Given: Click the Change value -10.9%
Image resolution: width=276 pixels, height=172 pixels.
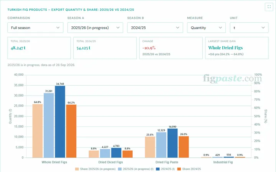Looking at the screenshot, I should tap(149, 48).
